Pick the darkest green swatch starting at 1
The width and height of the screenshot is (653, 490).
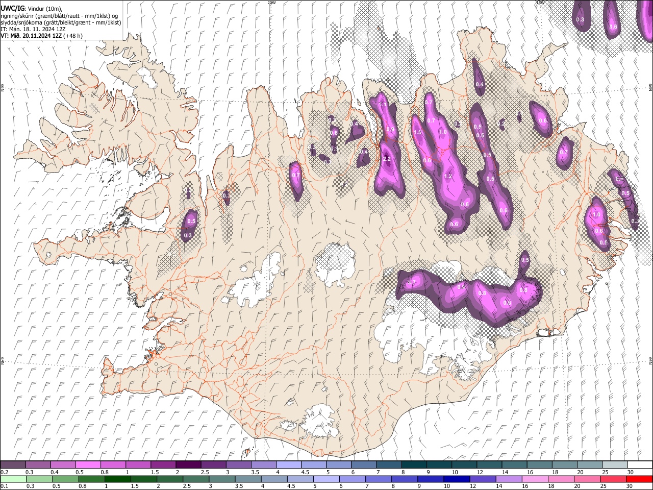tap(118, 479)
